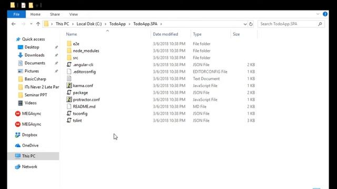Screen dimensions: 337x189
Task: Open the recent locations dropdown arrow
Action: pos(31,24)
